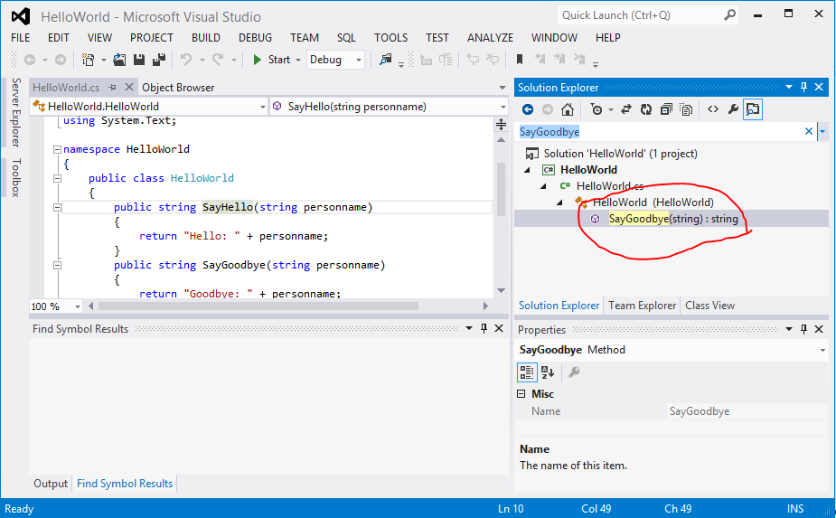Switch to the Team Explorer tab
This screenshot has height=518, width=836.
click(642, 306)
